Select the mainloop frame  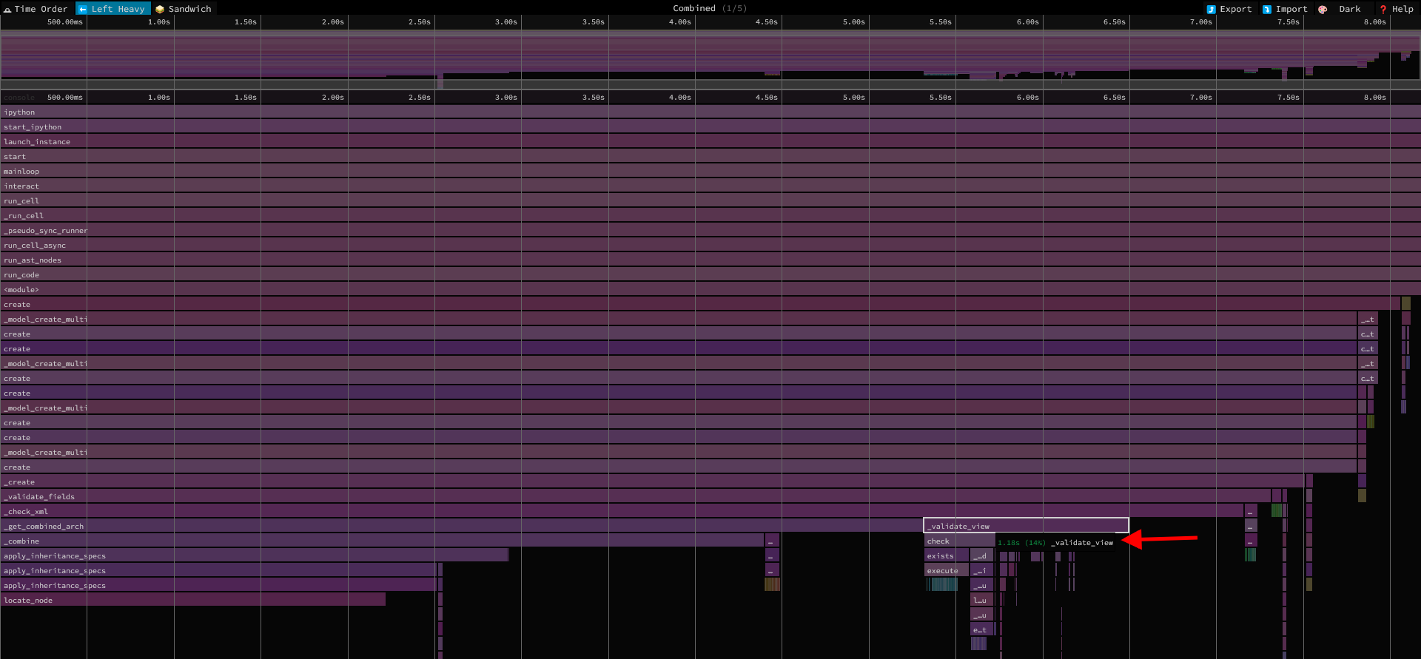tap(710, 171)
